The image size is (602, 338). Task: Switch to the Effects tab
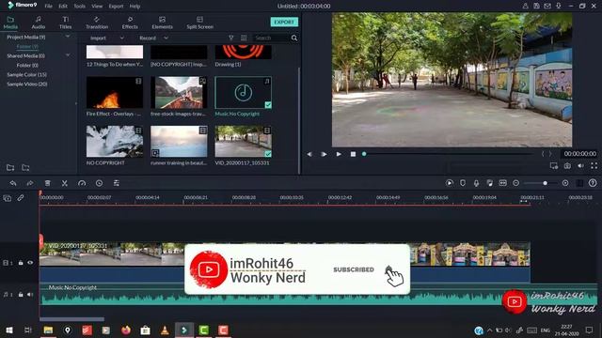130,23
